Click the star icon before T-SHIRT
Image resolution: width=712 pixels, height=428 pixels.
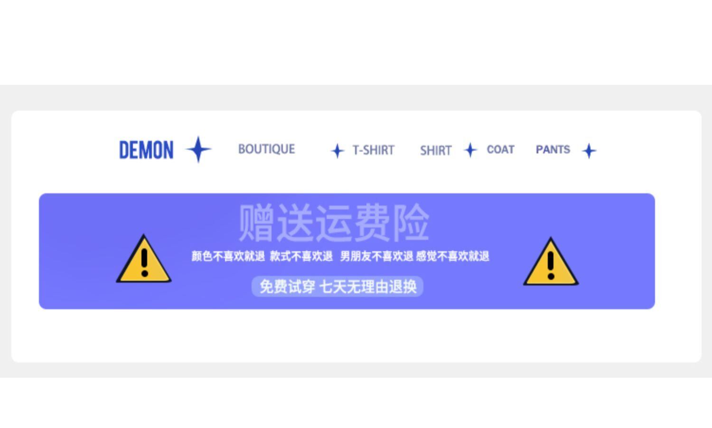[x=337, y=151]
